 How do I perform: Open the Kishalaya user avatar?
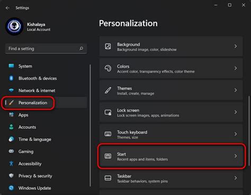(x=14, y=26)
